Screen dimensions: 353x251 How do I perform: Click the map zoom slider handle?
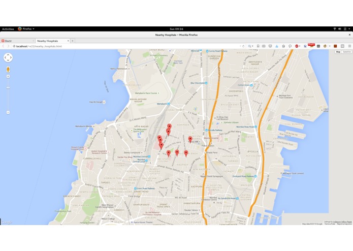(x=8, y=88)
